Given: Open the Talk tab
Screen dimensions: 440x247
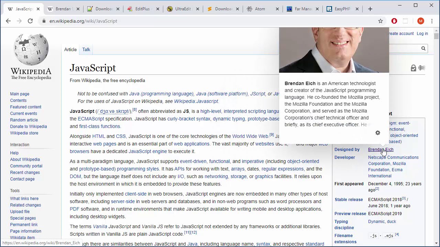Looking at the screenshot, I should pyautogui.click(x=86, y=49).
